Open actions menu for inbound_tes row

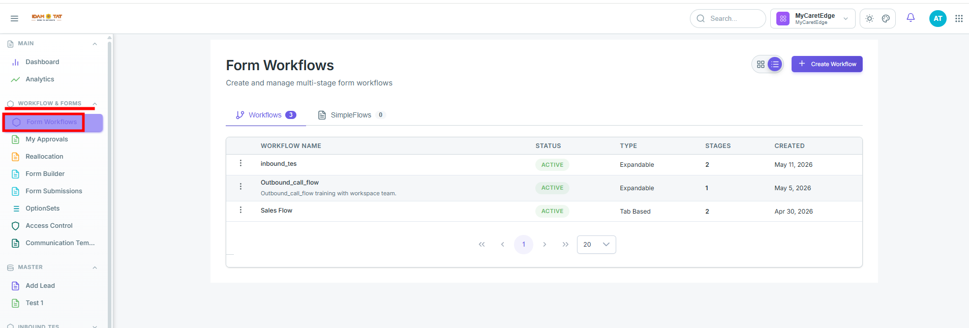pos(240,163)
